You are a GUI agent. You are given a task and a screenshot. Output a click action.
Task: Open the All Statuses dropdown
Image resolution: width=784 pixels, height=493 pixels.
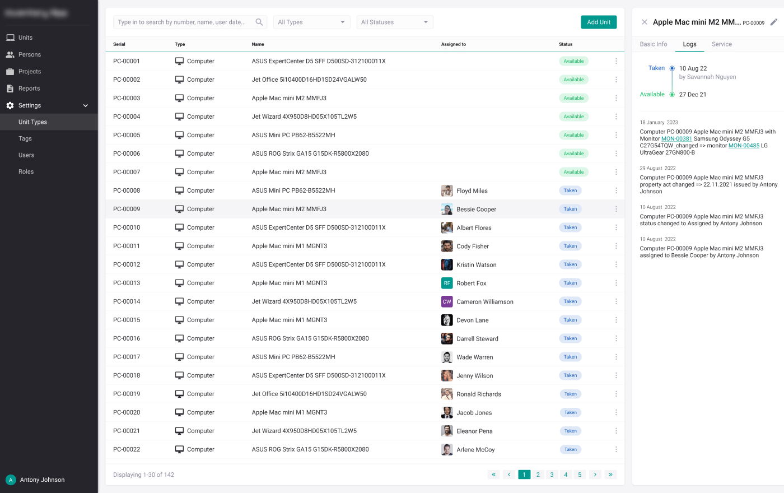(x=395, y=22)
